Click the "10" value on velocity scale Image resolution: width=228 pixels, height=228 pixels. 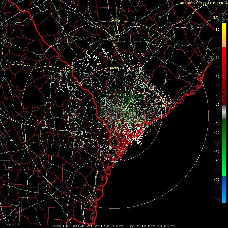[x=218, y=105]
